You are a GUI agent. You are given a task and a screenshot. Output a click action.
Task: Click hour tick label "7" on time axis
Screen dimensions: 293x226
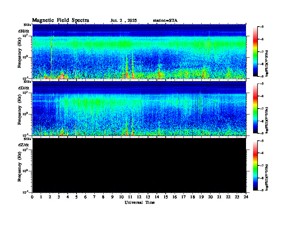click(94, 197)
